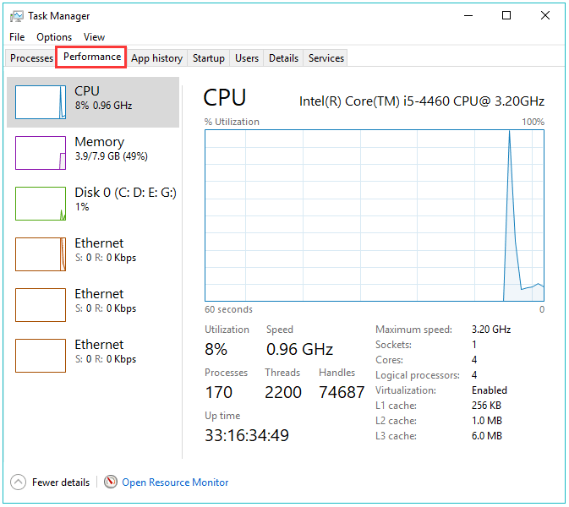Select the third Ethernet adapter thumbnail
Image resolution: width=569 pixels, height=507 pixels.
[x=41, y=356]
